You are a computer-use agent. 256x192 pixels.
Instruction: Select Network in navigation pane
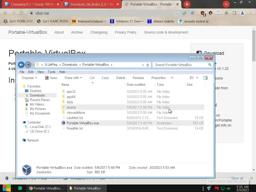tap(33, 140)
